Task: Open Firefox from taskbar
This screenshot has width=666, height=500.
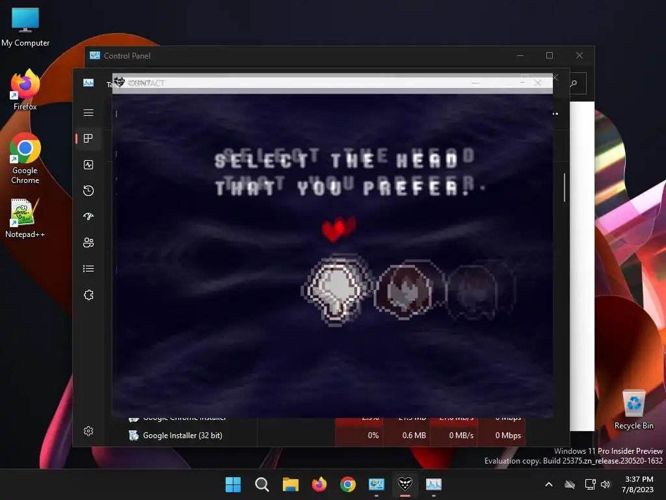Action: 319,484
